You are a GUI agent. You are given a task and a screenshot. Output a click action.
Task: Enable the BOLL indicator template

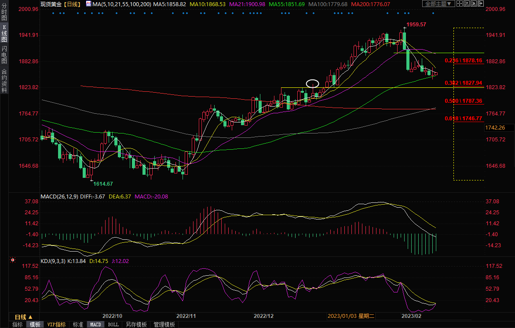click(x=113, y=324)
